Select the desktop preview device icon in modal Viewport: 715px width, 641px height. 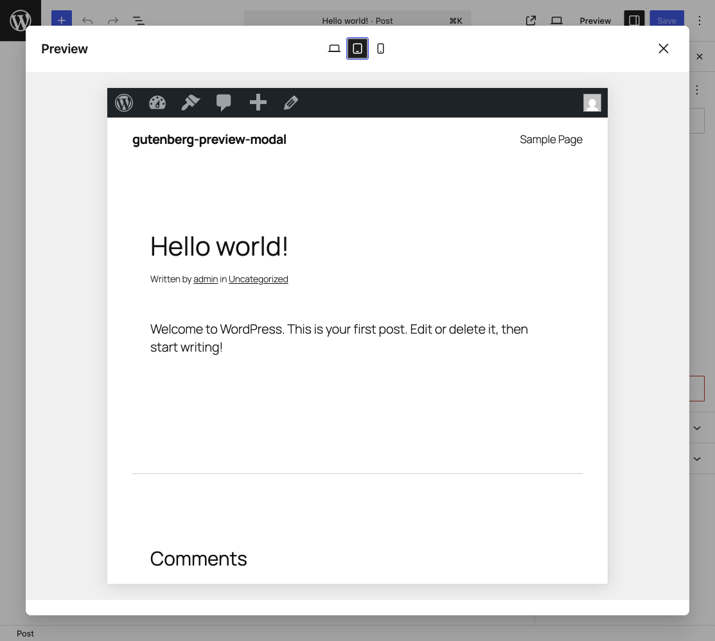click(334, 49)
